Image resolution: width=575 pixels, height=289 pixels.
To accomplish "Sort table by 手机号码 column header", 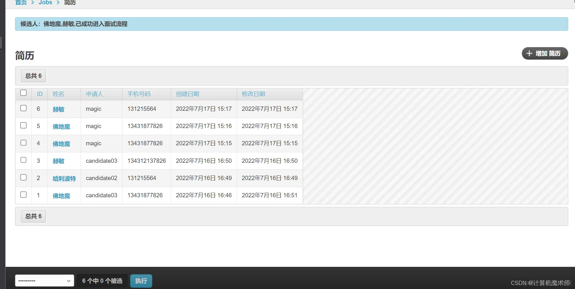I will [139, 94].
